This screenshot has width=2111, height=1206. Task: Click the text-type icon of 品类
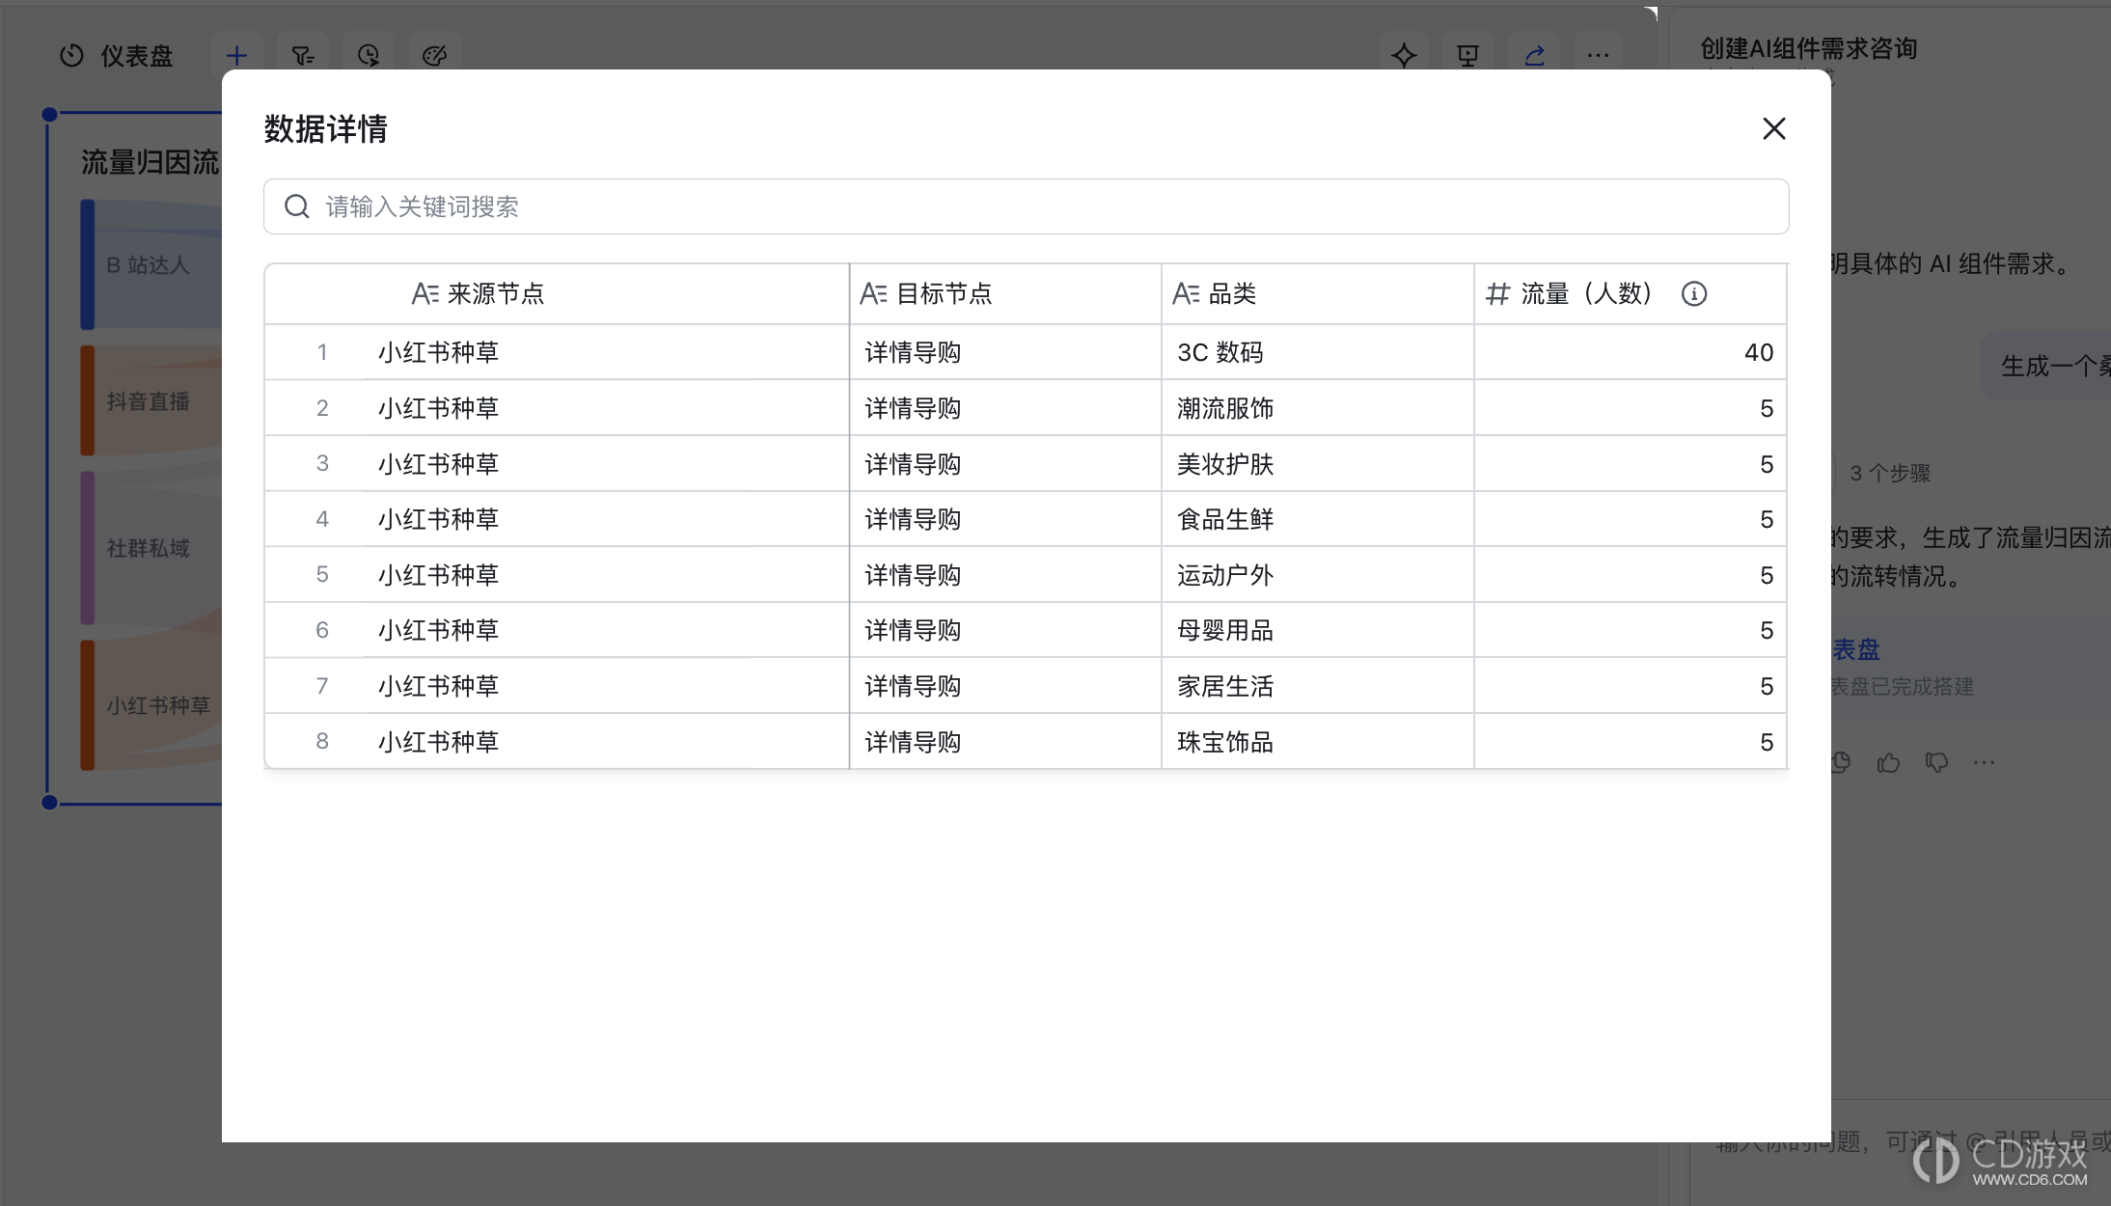tap(1186, 293)
